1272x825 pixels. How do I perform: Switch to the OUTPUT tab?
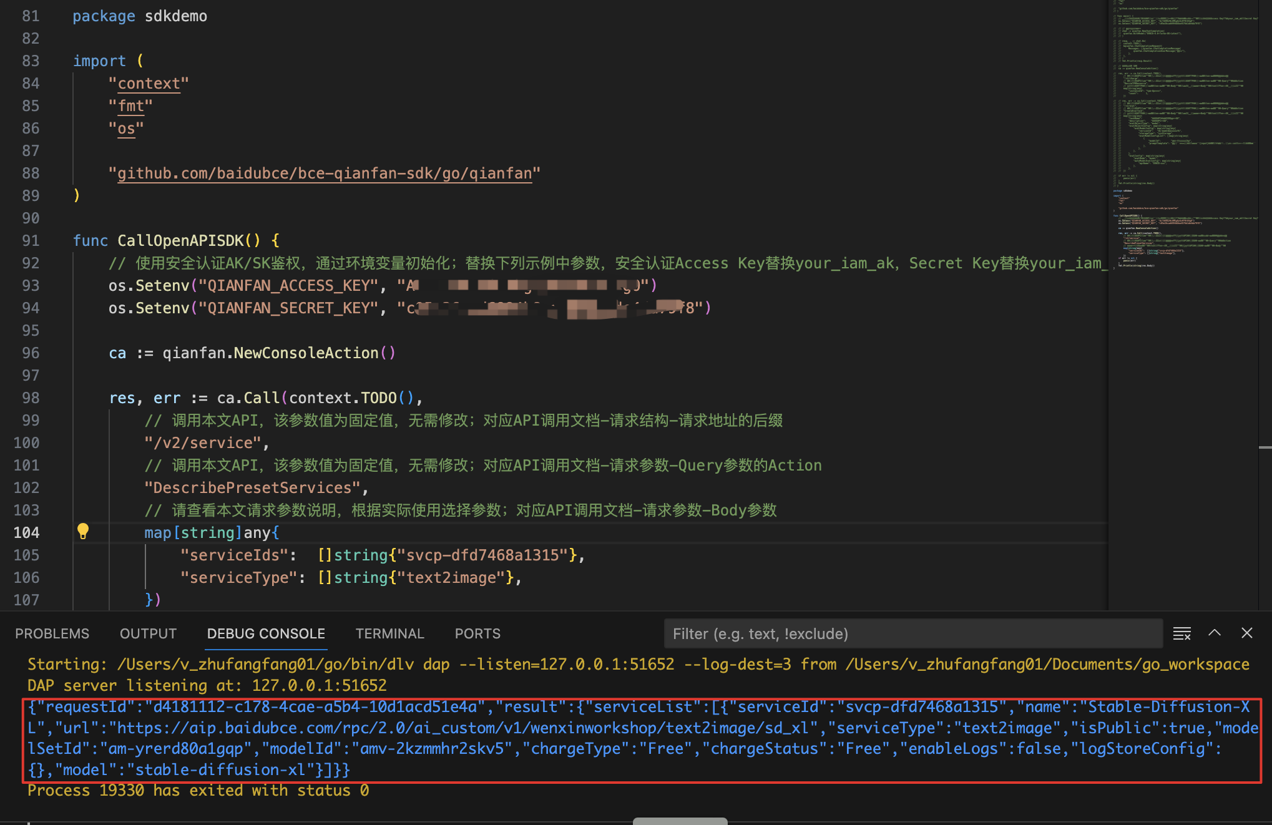[149, 633]
